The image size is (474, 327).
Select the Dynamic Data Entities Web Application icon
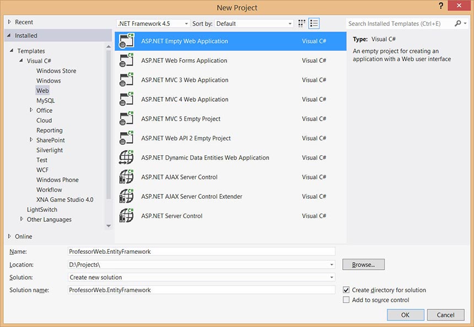126,157
